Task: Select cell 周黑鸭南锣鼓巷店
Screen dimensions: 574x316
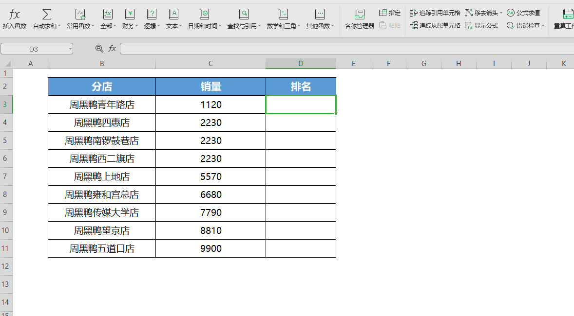Action: pos(102,140)
